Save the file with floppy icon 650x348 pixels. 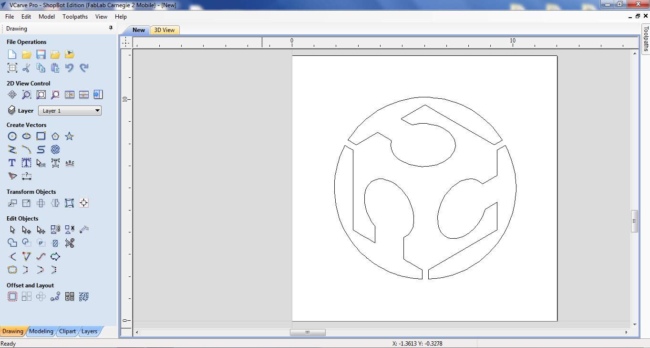pyautogui.click(x=41, y=54)
